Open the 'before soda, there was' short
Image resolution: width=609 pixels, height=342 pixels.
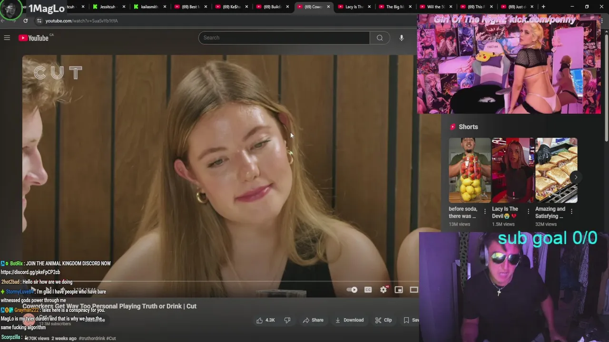tap(470, 170)
